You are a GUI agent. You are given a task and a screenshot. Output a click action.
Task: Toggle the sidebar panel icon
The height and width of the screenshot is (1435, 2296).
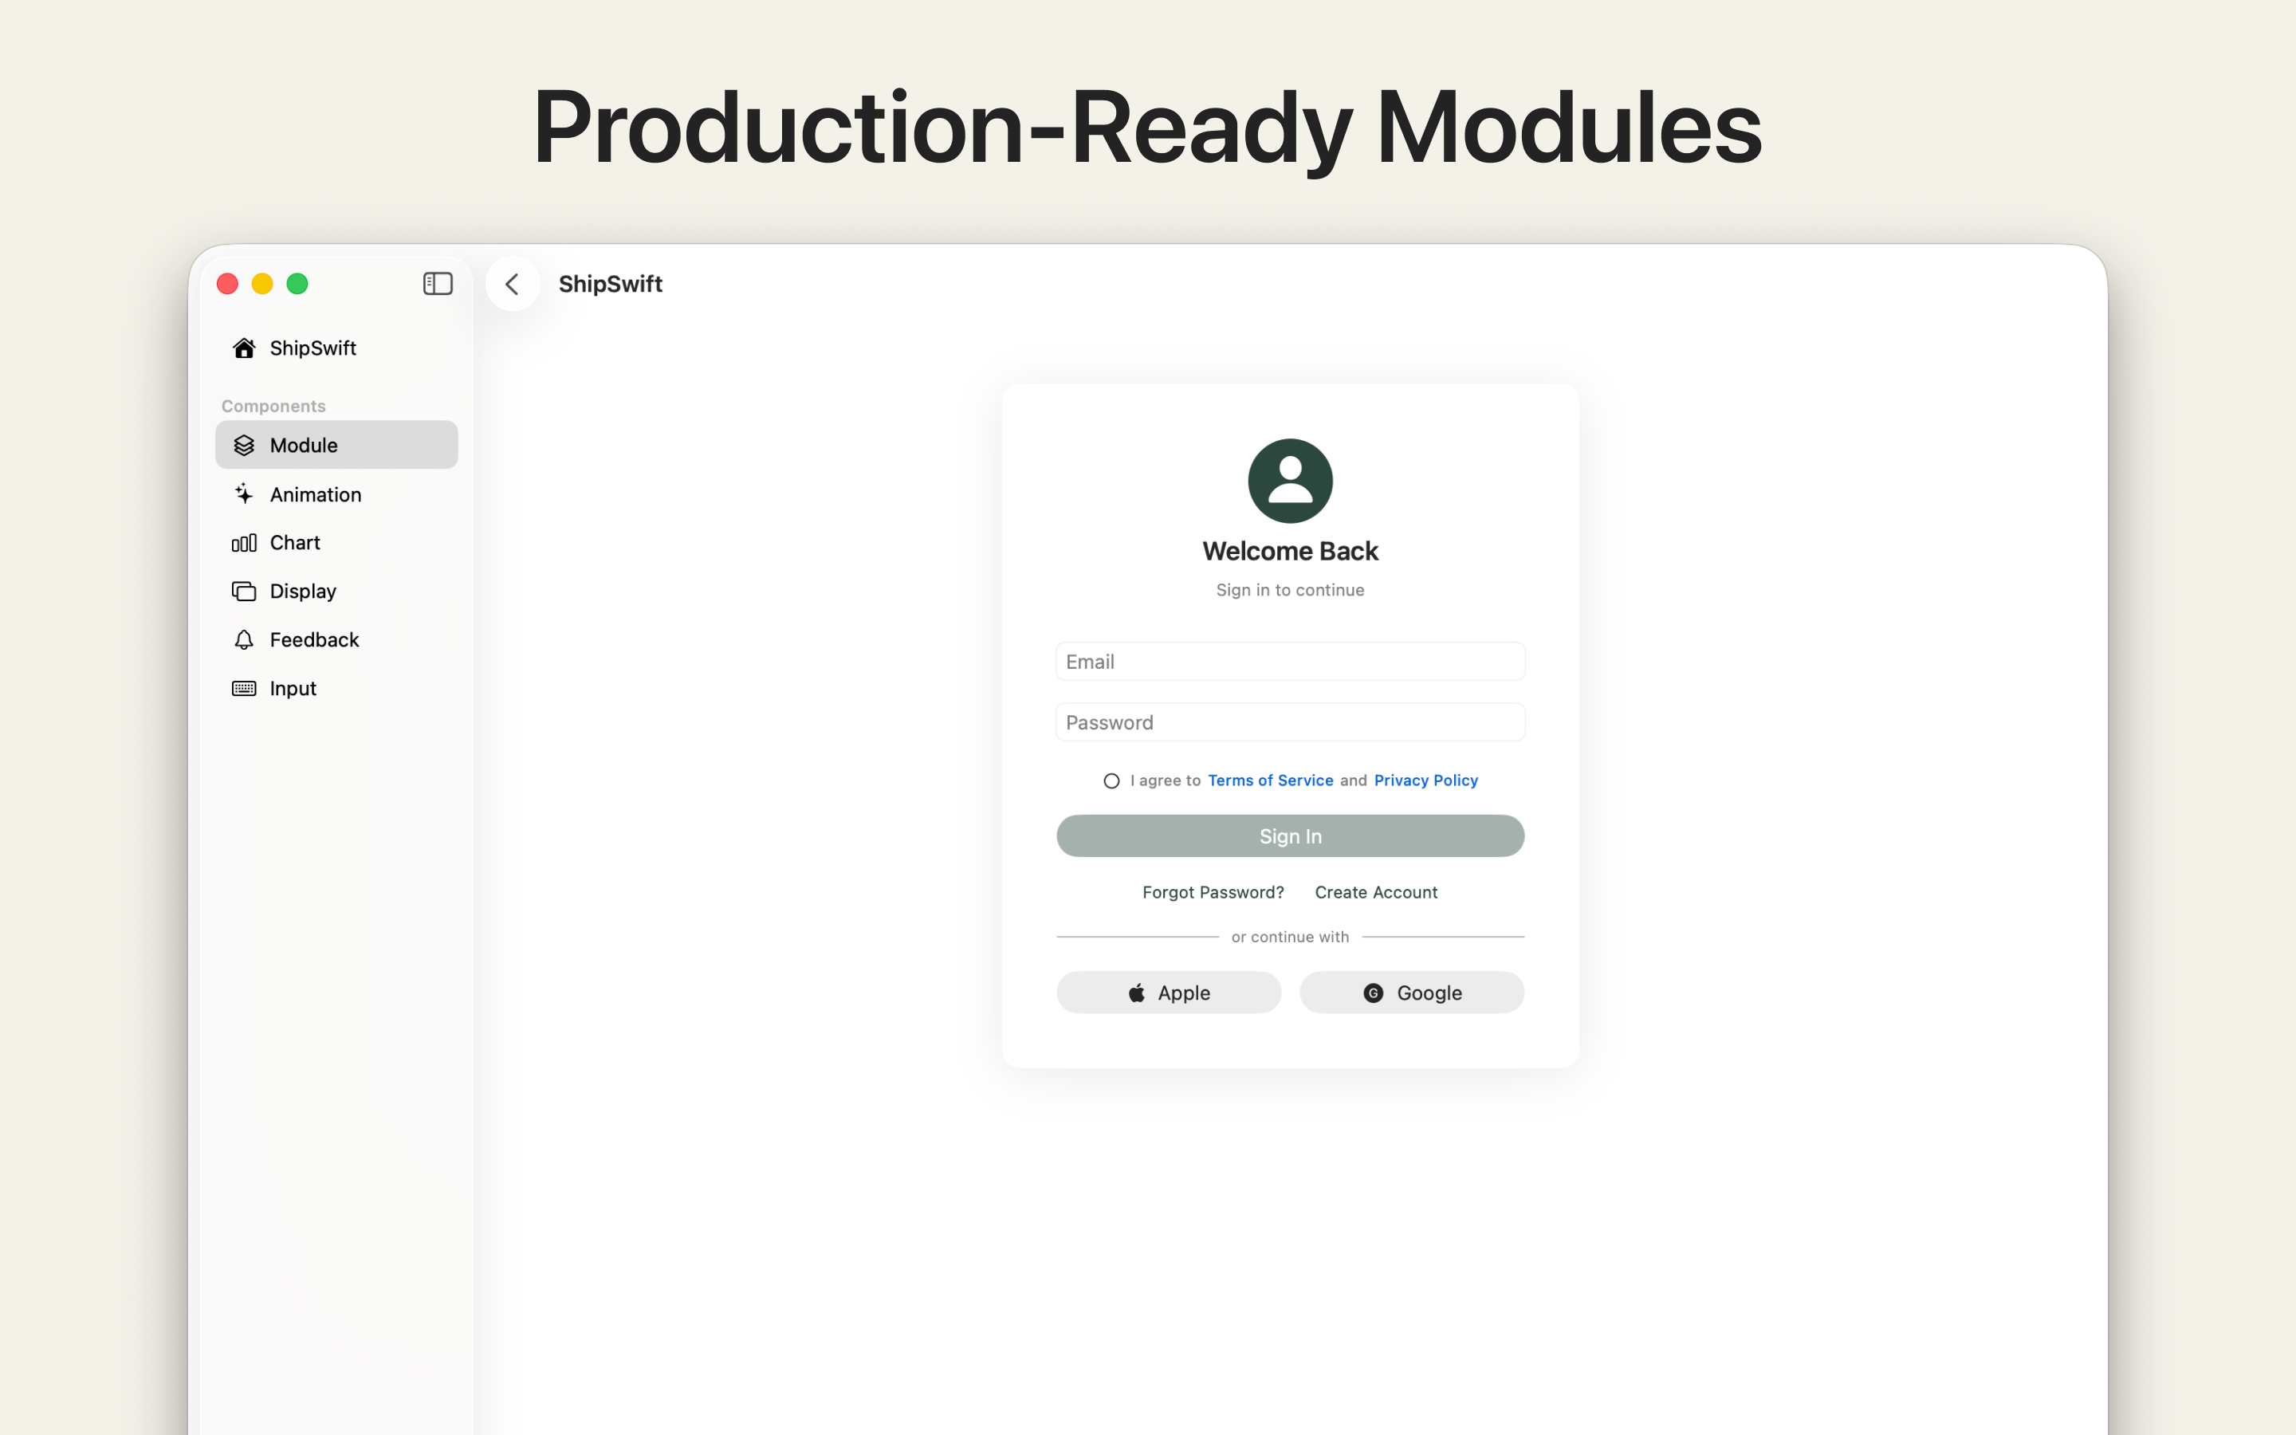click(x=438, y=284)
